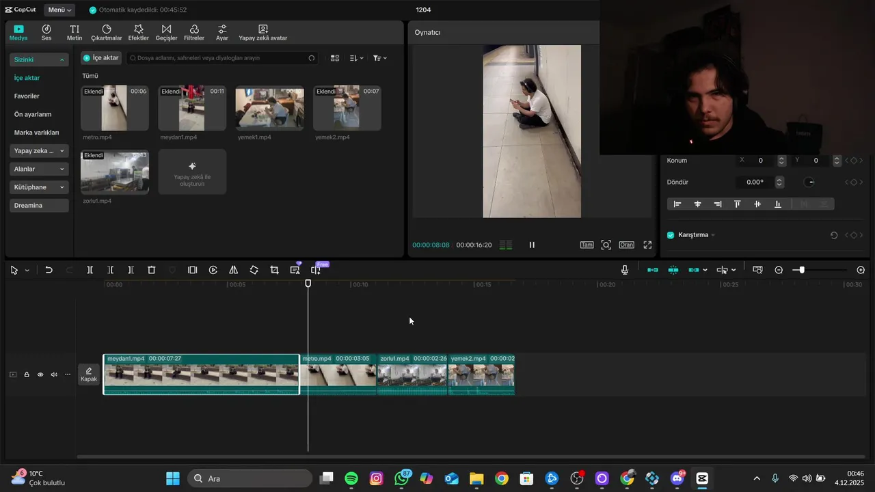875x492 pixels.
Task: Pause playback in the player
Action: click(x=532, y=245)
